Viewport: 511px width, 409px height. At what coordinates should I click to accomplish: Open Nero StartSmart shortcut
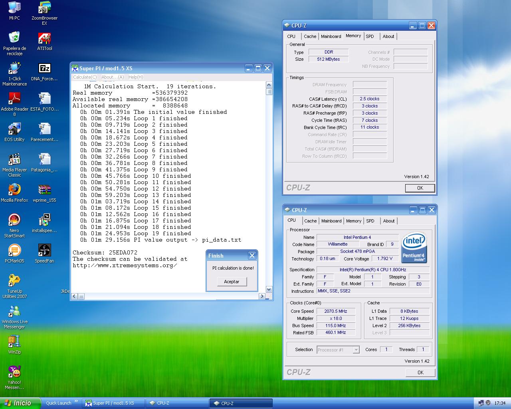pos(14,226)
